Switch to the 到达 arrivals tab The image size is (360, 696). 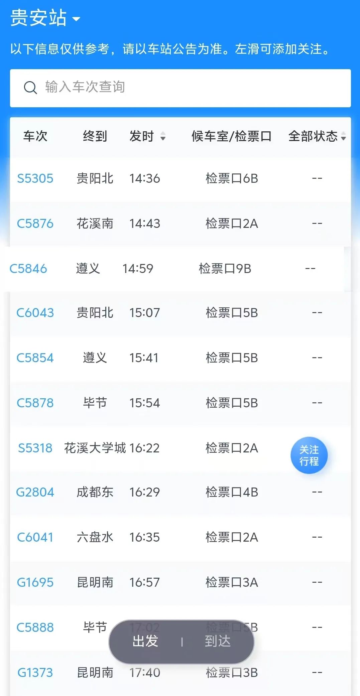(218, 641)
